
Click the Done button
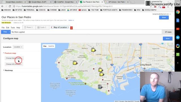(168, 39)
